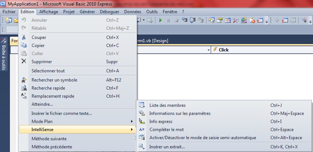Open toolbar options arrow after Error List icon
Screen dimensions: 313x152
tap(267, 21)
